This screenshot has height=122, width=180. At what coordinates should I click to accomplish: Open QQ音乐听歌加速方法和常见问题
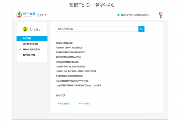click(x=70, y=67)
